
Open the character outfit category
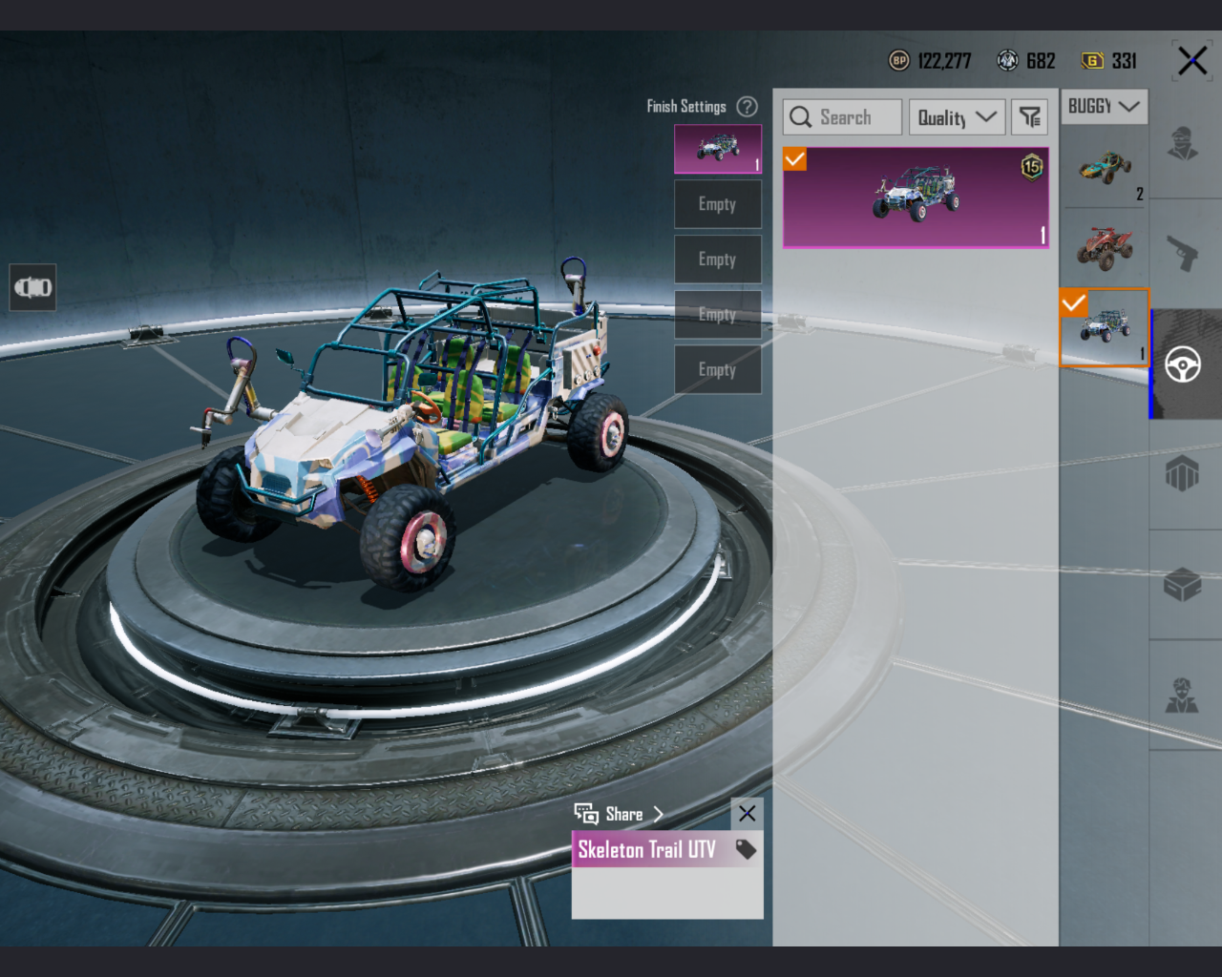[1184, 144]
